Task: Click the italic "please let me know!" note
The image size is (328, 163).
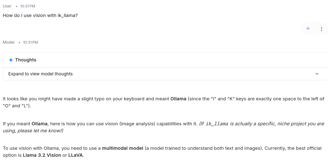Action: (40, 131)
